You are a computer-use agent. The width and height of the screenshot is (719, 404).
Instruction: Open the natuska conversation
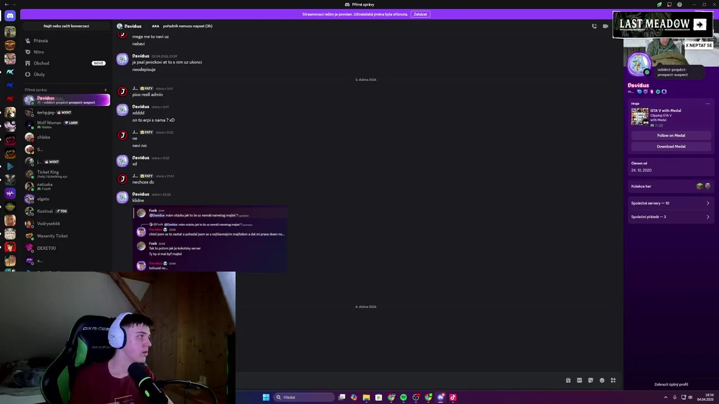click(x=66, y=186)
